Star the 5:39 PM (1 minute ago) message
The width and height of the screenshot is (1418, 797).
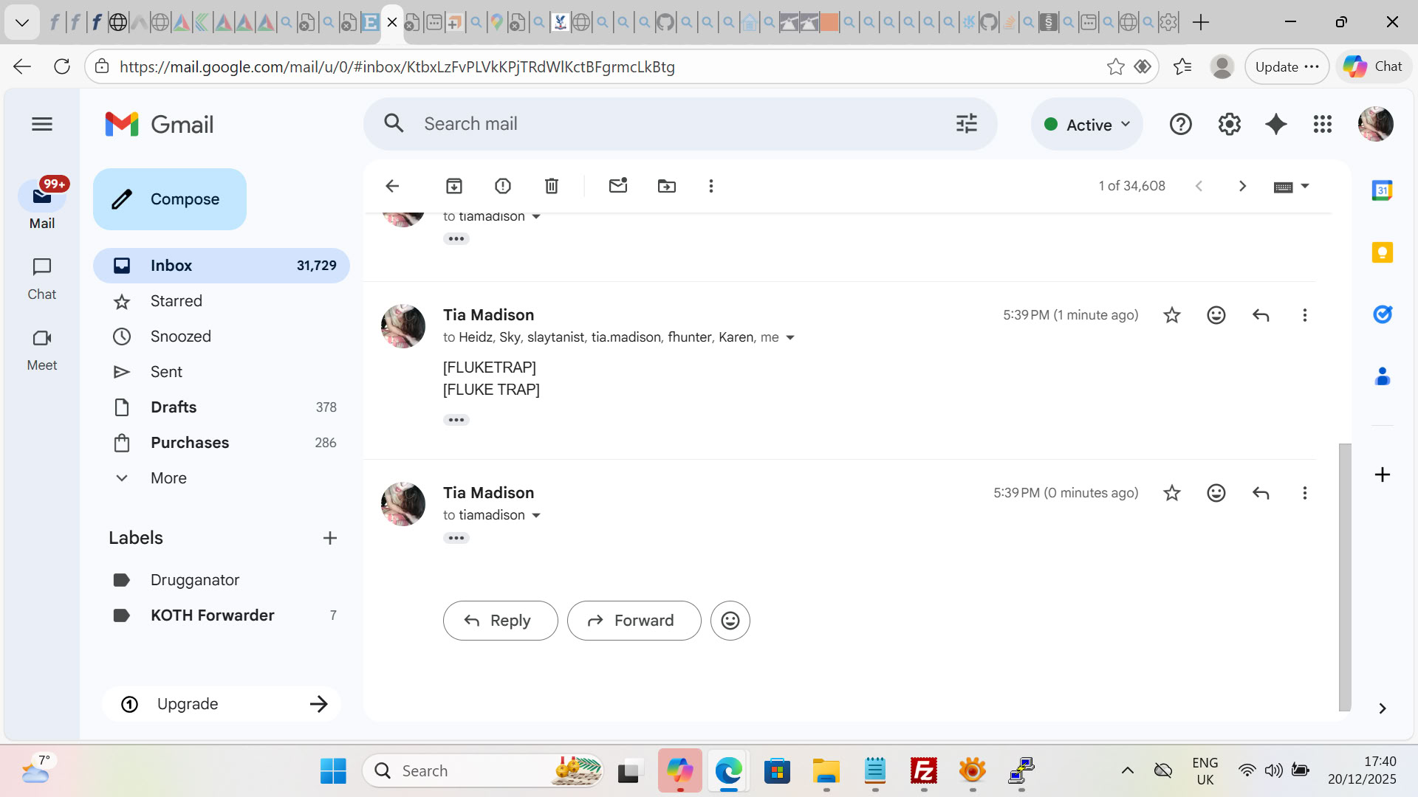click(1172, 315)
